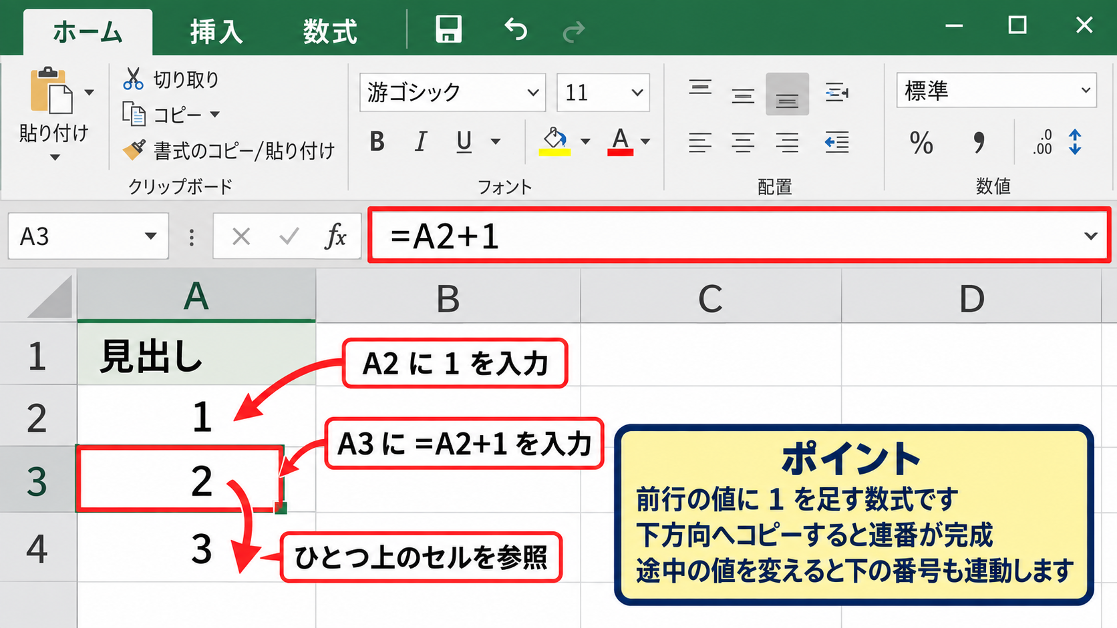
Task: Select row 3 header
Action: (x=38, y=480)
